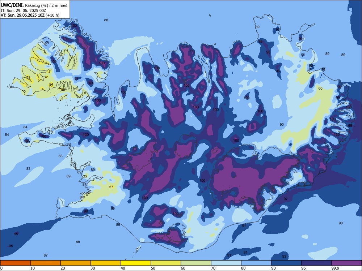Click the pale green 60–70 legend swatch

(x=196, y=263)
